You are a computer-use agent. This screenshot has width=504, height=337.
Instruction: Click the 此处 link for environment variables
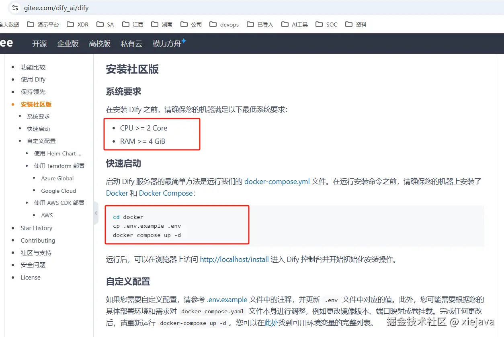[x=272, y=323]
